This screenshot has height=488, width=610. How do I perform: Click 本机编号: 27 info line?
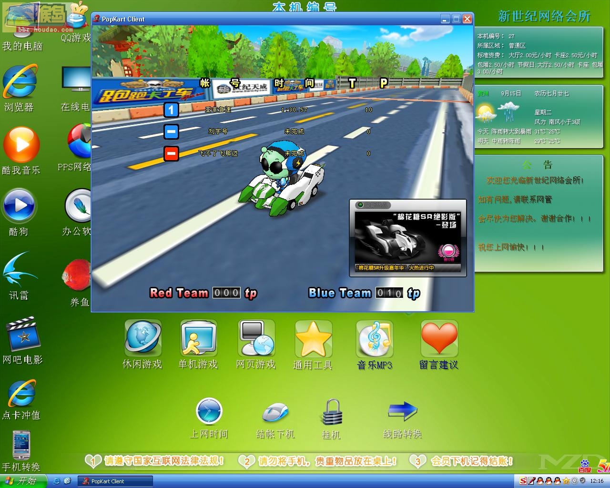(496, 36)
